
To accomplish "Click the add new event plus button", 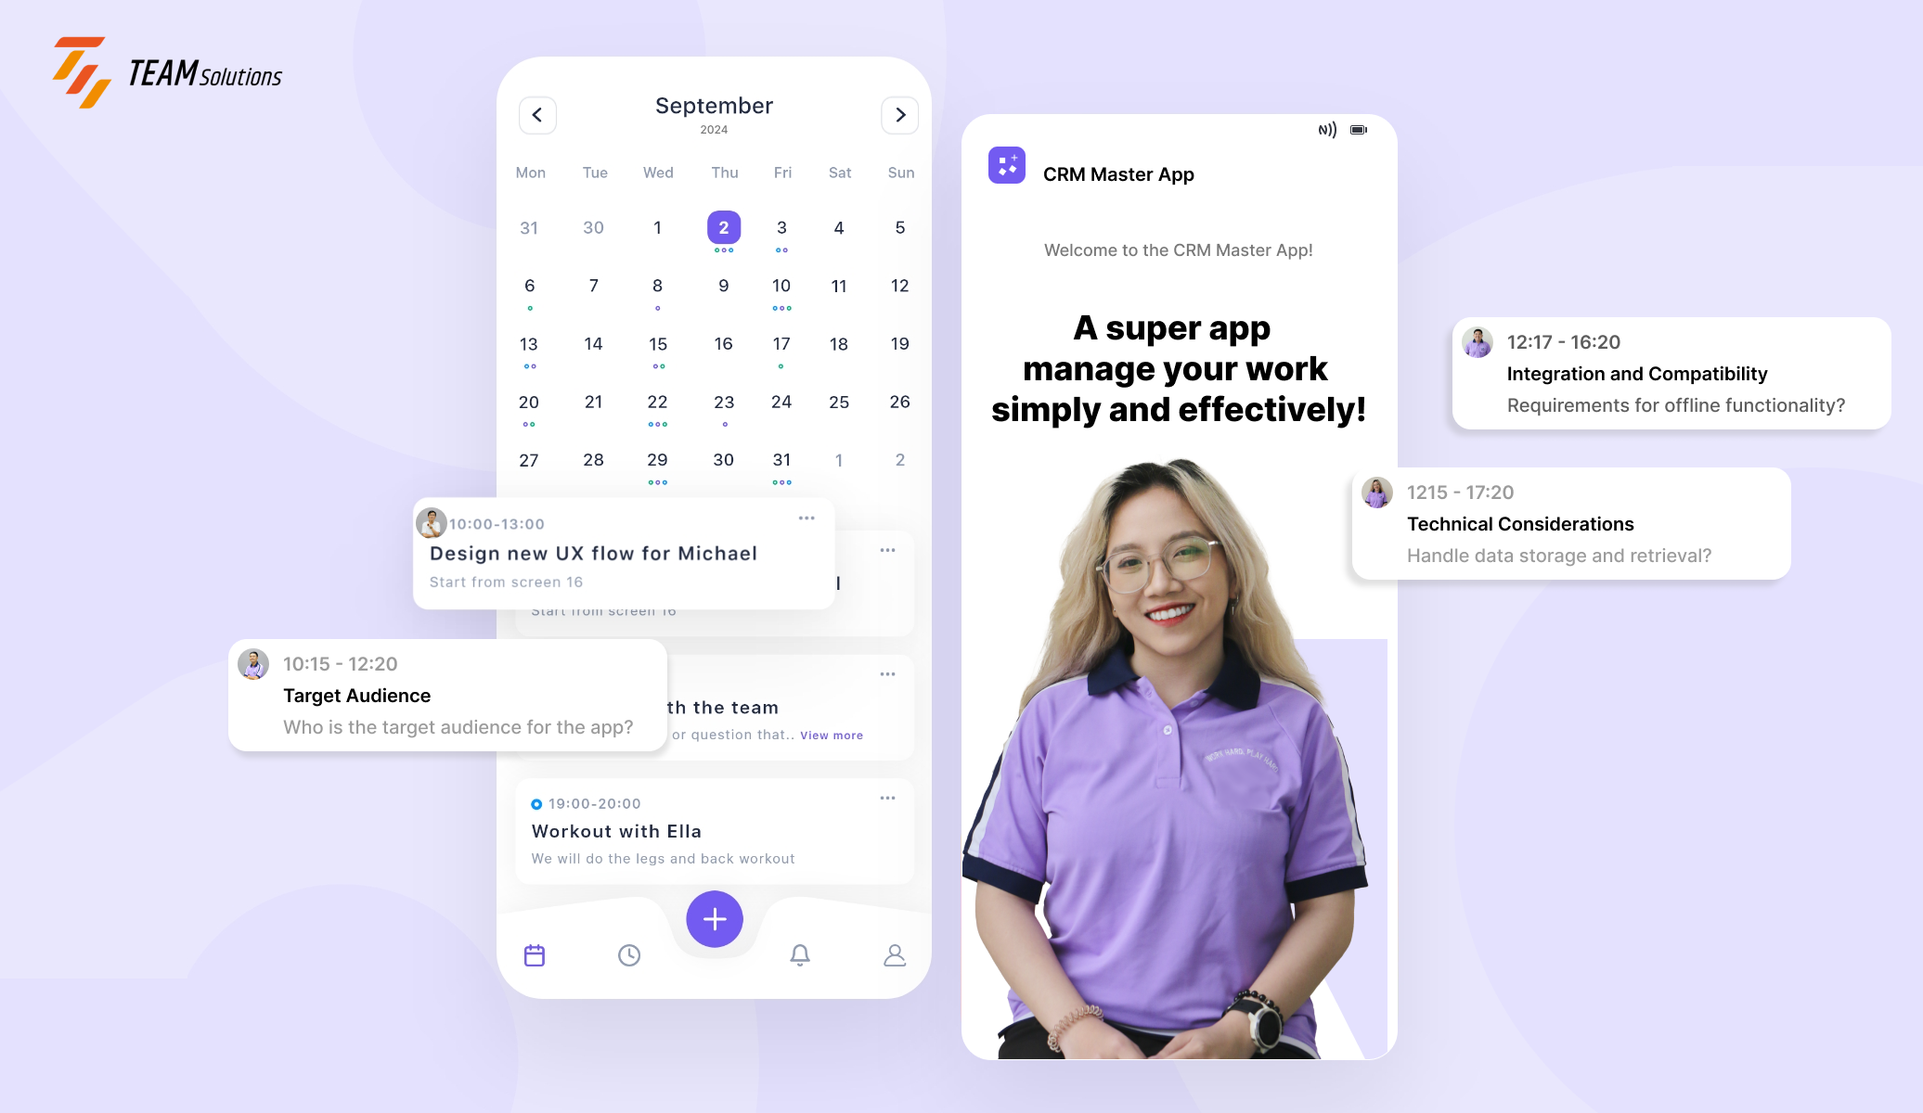I will (713, 918).
